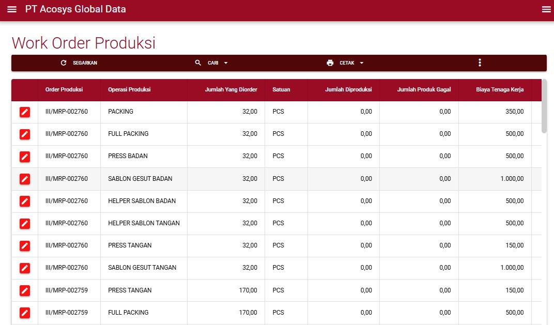Expand the Cari dropdown arrow
The image size is (554, 325).
coord(226,63)
